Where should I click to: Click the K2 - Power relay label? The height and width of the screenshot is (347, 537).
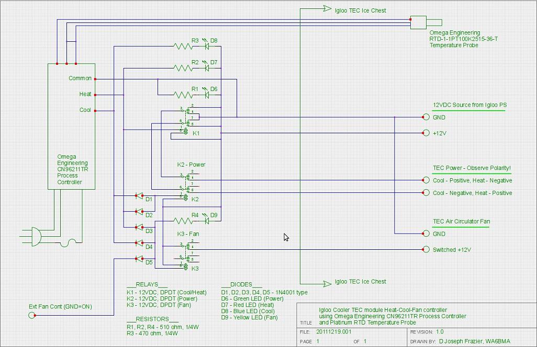click(191, 165)
